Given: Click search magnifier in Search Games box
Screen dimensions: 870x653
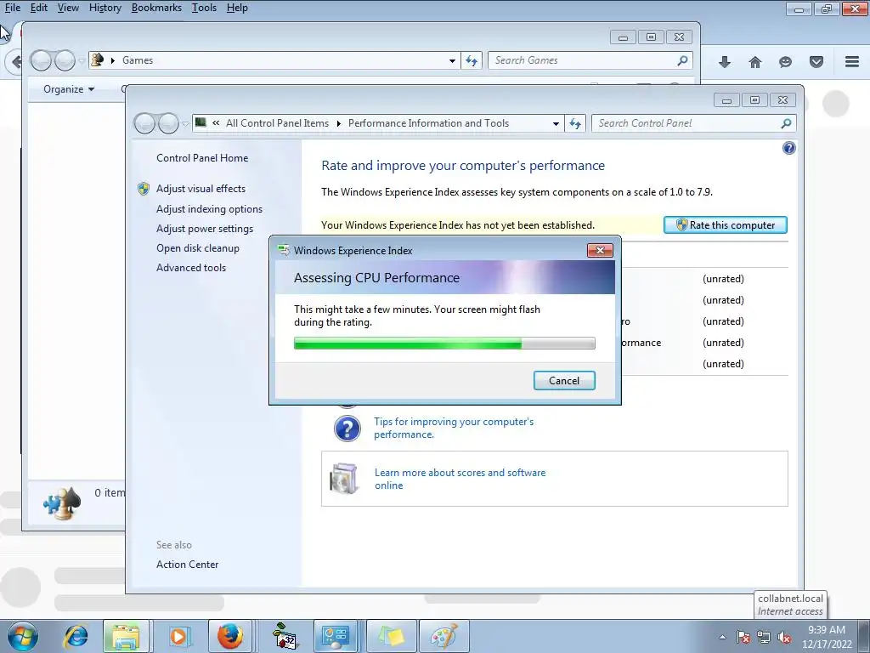Looking at the screenshot, I should pos(682,60).
